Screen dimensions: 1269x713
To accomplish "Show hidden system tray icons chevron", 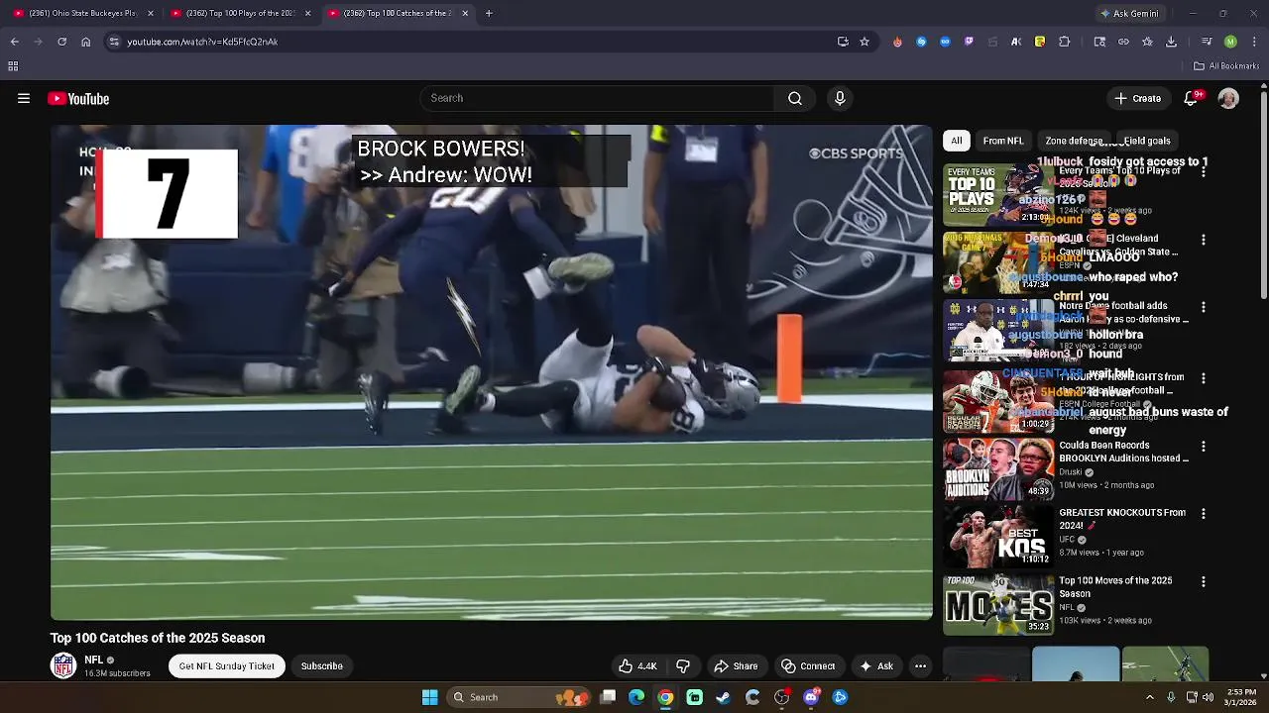I will click(1150, 697).
